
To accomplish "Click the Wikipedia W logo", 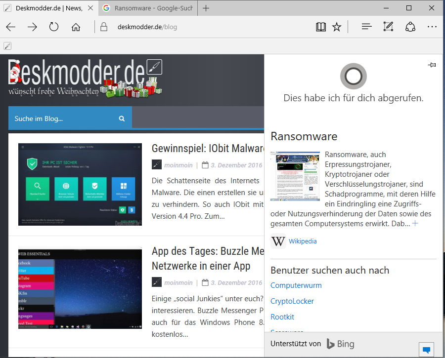I will click(x=278, y=241).
